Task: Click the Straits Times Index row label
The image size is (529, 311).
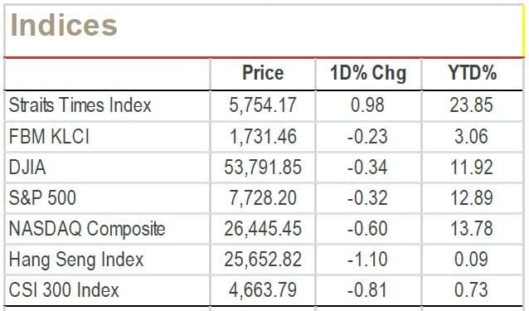Action: (x=80, y=104)
